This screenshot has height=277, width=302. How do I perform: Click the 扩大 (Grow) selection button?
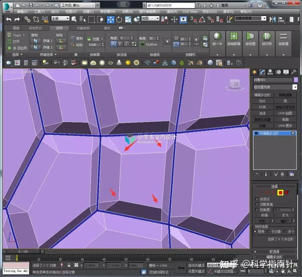point(286,215)
